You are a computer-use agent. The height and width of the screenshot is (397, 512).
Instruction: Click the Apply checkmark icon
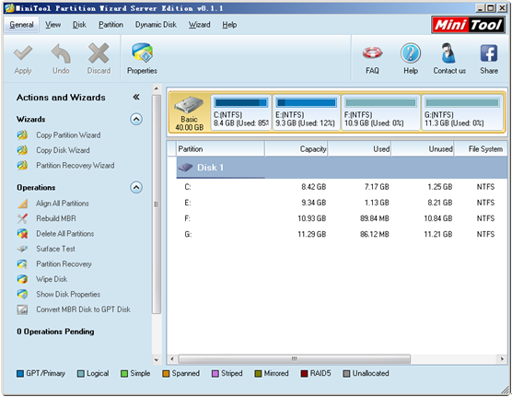(23, 53)
